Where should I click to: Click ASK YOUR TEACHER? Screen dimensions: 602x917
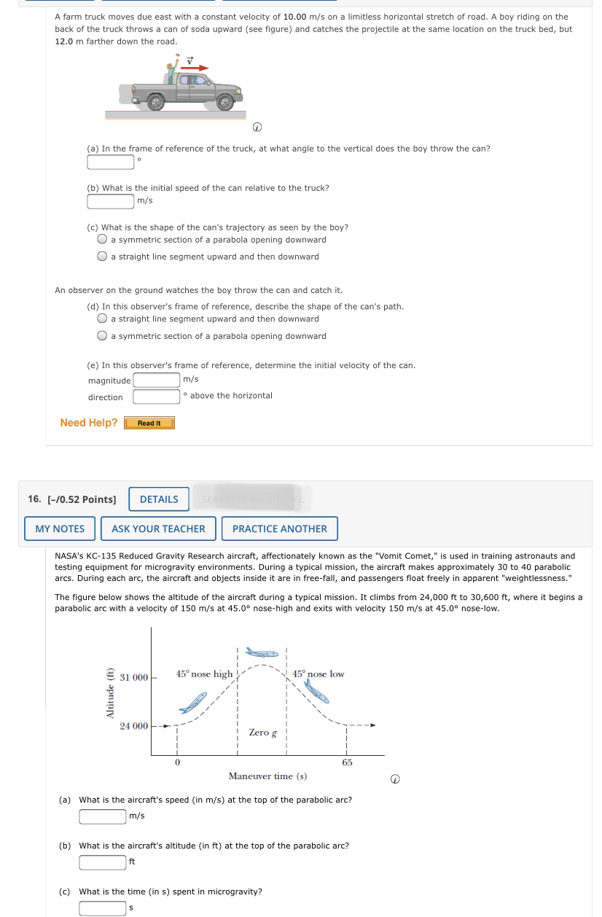(x=158, y=528)
